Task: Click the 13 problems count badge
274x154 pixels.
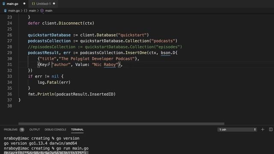Action: [x=22, y=130]
